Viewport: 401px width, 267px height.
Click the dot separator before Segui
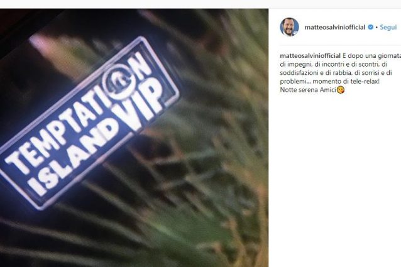pos(376,28)
